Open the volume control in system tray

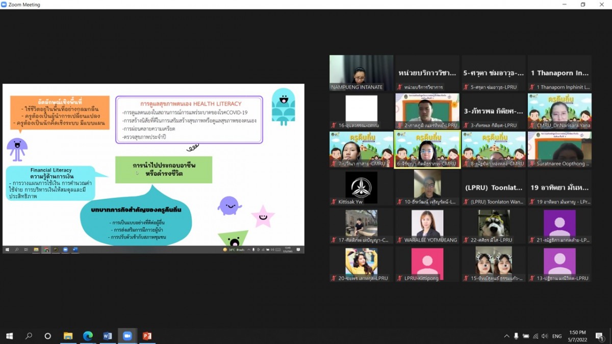(545, 336)
